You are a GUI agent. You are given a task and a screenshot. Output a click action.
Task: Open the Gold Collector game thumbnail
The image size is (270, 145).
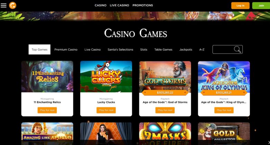pos(224,134)
